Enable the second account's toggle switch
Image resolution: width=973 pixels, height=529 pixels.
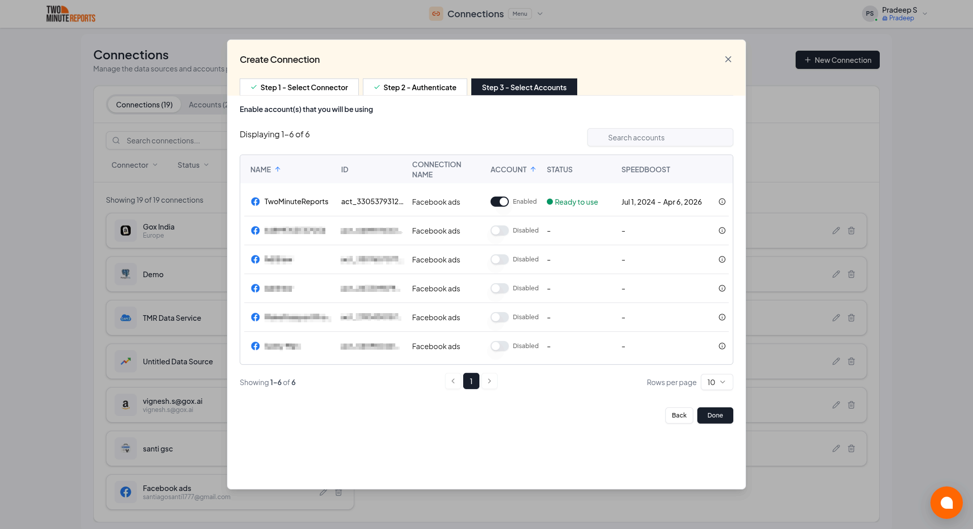tap(499, 231)
